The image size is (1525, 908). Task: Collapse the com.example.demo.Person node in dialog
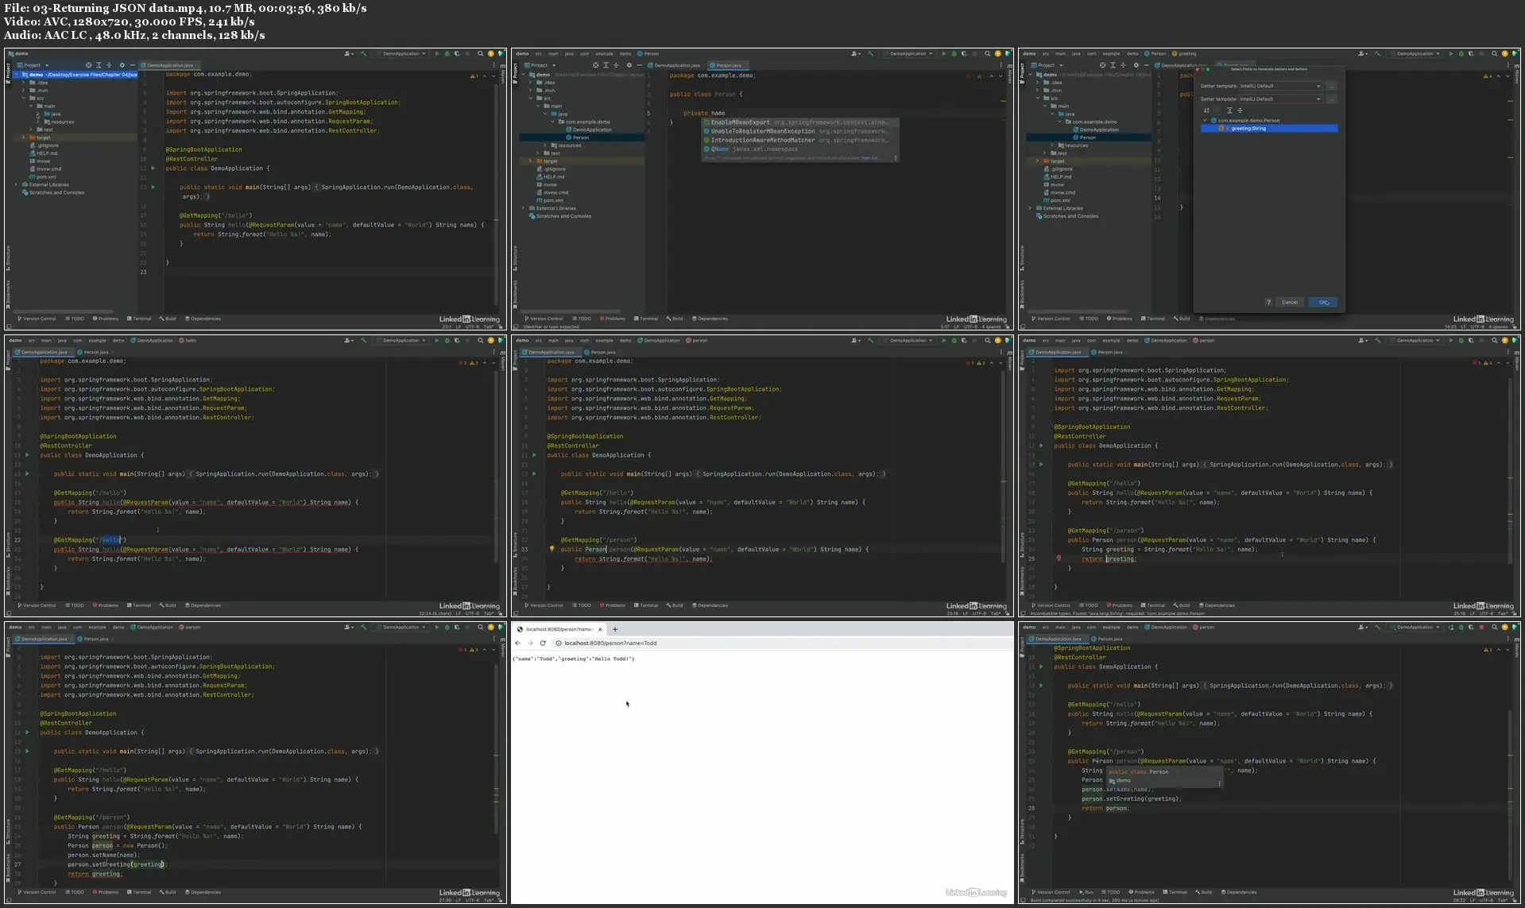point(1206,121)
